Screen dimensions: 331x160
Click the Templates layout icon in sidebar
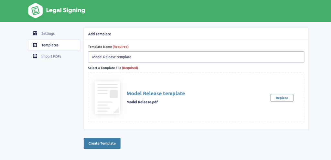[35, 45]
